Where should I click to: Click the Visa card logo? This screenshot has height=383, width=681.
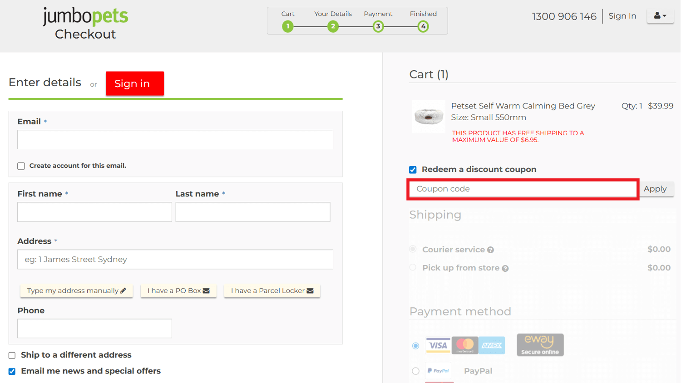438,345
